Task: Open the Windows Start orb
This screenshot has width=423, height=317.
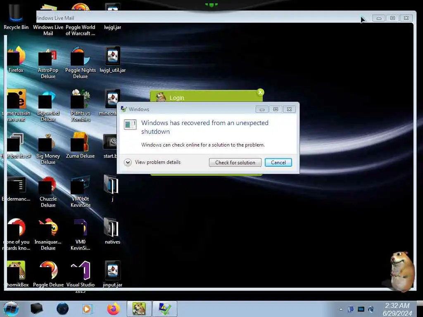Action: tap(11, 309)
